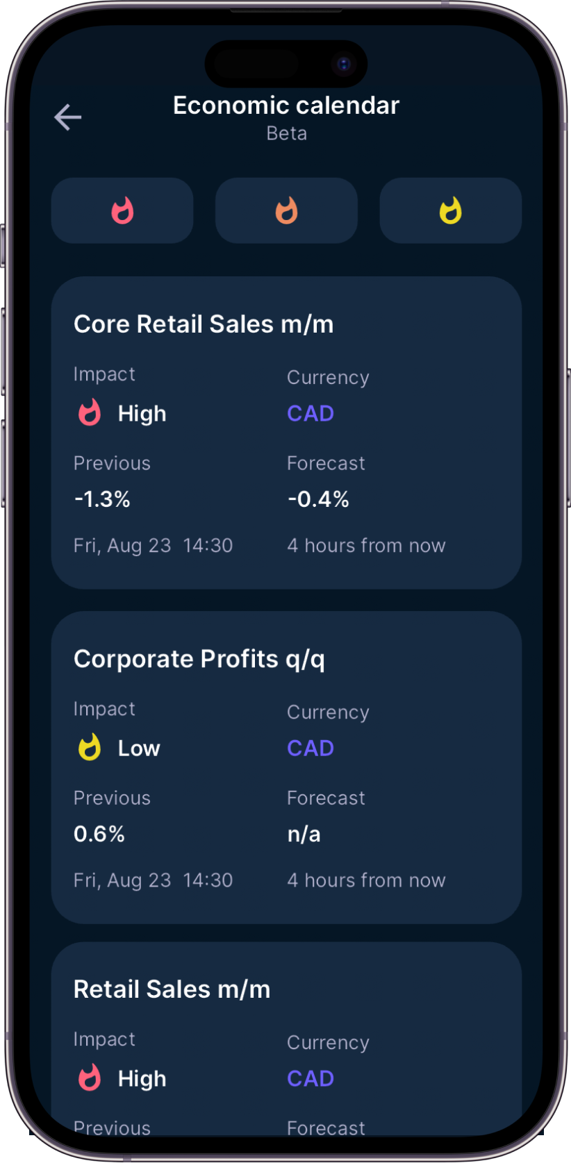Click the flame icon in the Retail Sales m/m card
571x1163 pixels.
(x=90, y=1078)
